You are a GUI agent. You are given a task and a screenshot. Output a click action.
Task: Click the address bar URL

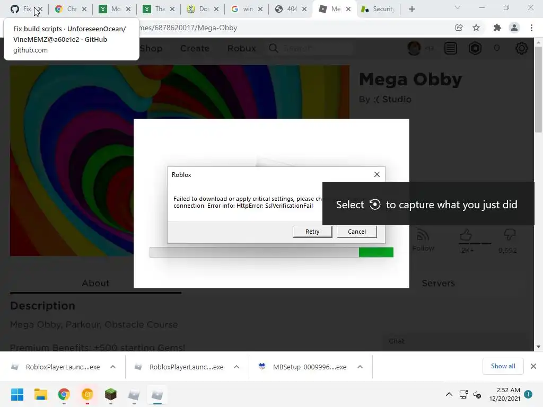point(189,28)
